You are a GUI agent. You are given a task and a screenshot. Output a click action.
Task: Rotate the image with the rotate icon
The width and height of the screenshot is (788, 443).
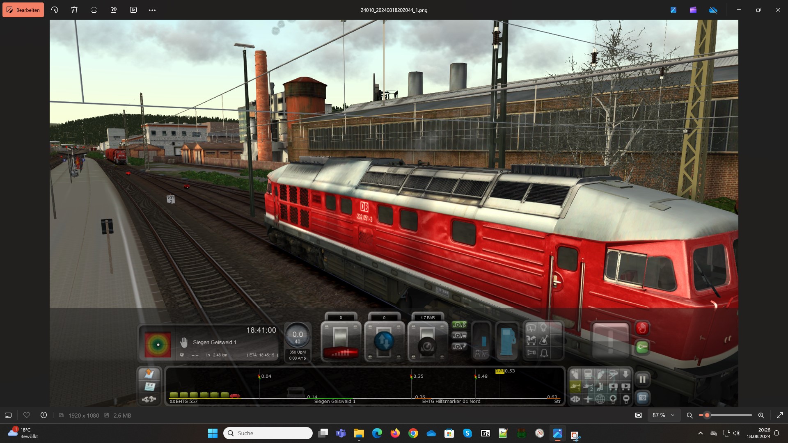pos(55,10)
